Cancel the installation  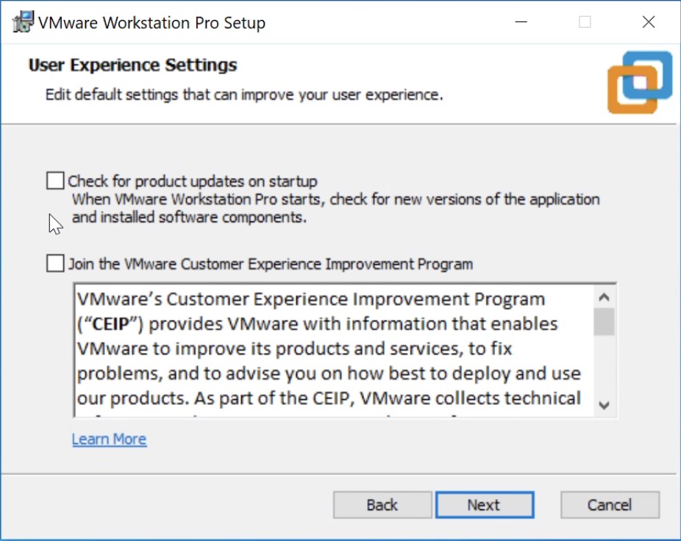click(610, 505)
